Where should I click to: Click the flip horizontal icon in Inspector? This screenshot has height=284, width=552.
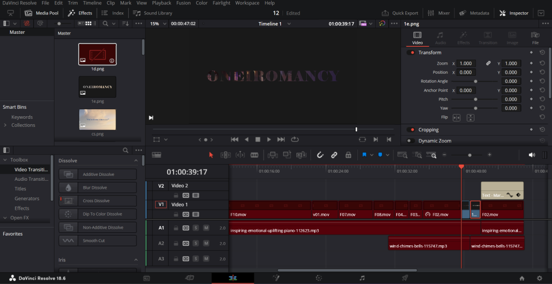pyautogui.click(x=457, y=117)
